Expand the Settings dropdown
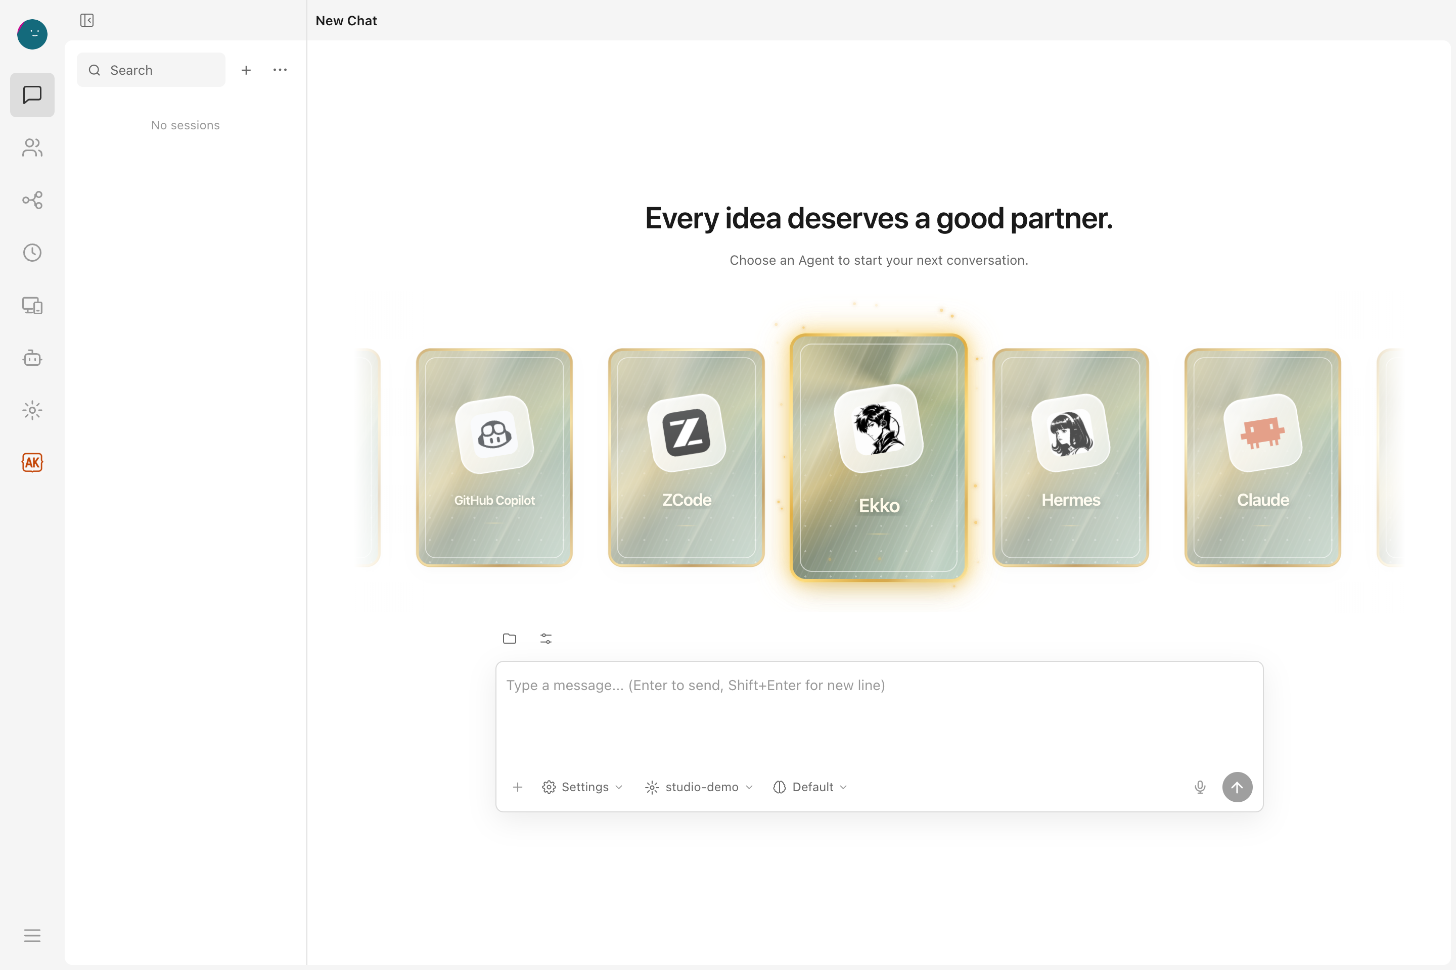This screenshot has width=1456, height=970. point(582,787)
